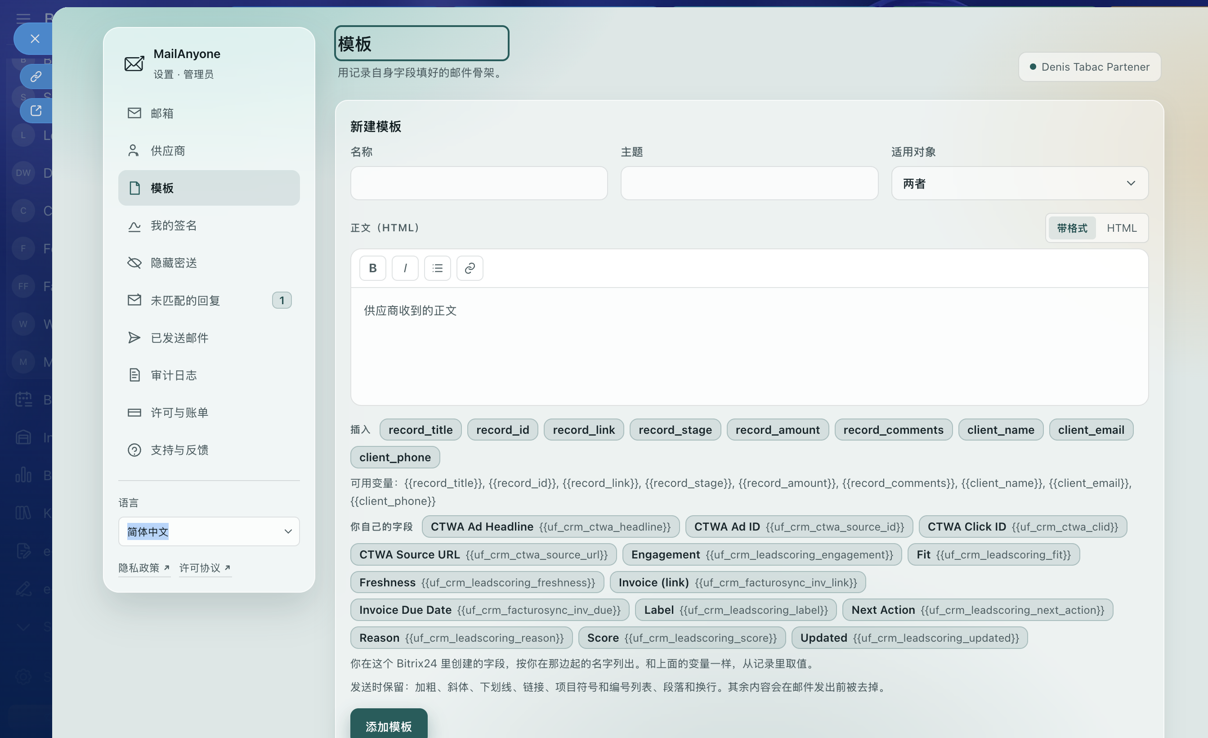Switch editor to 带格式 rich text mode

point(1072,228)
